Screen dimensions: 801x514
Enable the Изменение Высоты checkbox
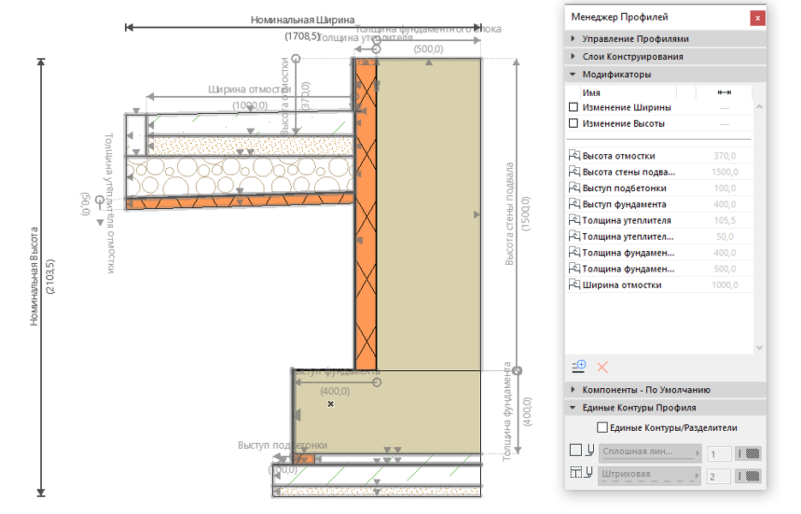click(x=574, y=124)
